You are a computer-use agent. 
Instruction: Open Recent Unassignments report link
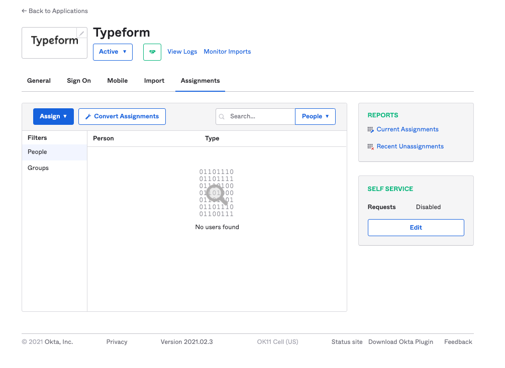coord(410,146)
